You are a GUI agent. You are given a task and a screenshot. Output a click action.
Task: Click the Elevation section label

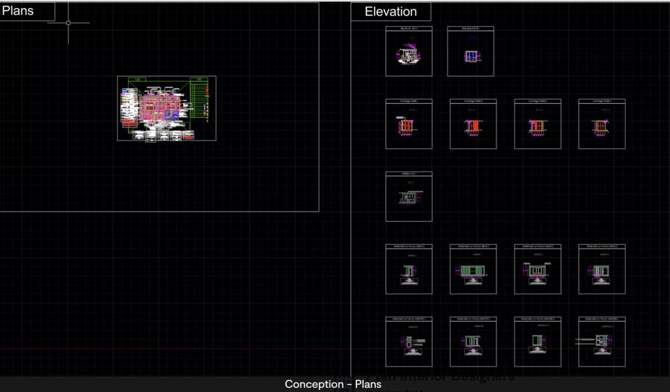[391, 11]
